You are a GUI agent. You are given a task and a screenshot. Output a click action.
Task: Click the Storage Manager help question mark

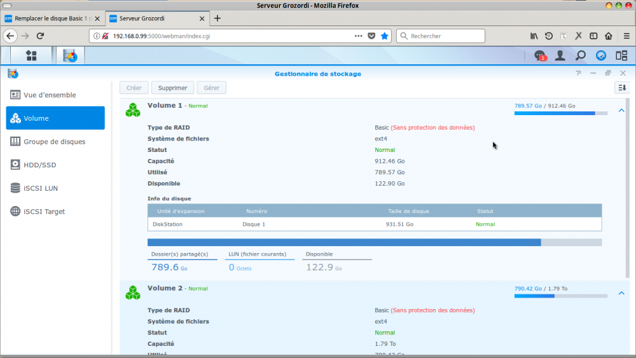click(x=578, y=73)
